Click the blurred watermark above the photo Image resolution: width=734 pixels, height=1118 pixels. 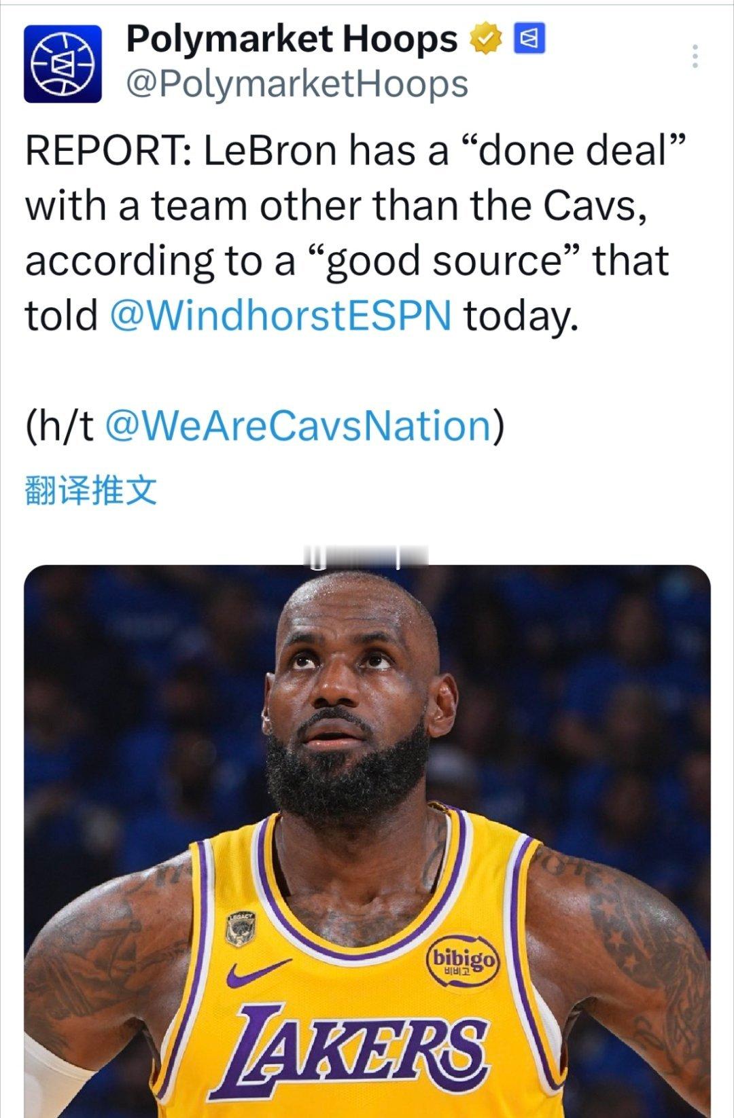366,557
